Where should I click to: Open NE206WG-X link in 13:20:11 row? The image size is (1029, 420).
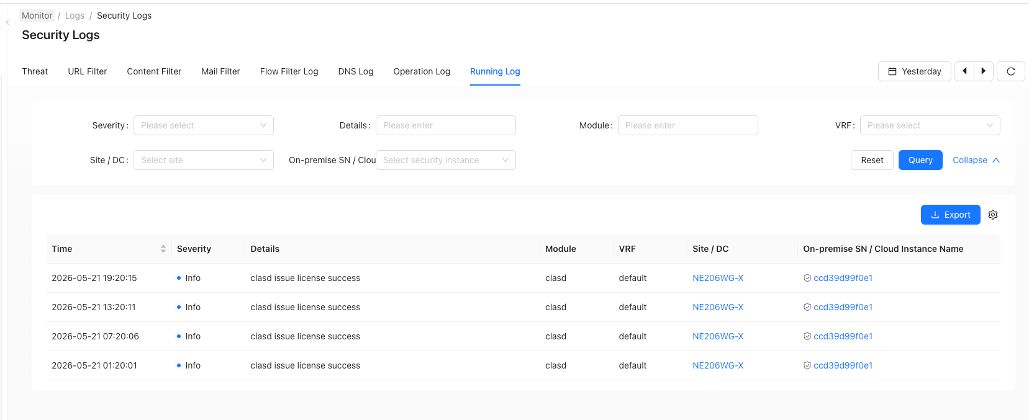pos(718,307)
